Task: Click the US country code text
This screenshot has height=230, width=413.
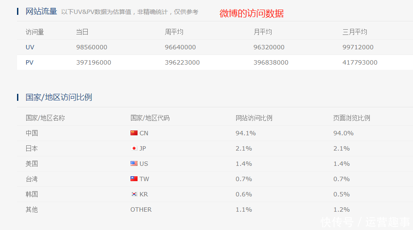Action: coord(144,164)
